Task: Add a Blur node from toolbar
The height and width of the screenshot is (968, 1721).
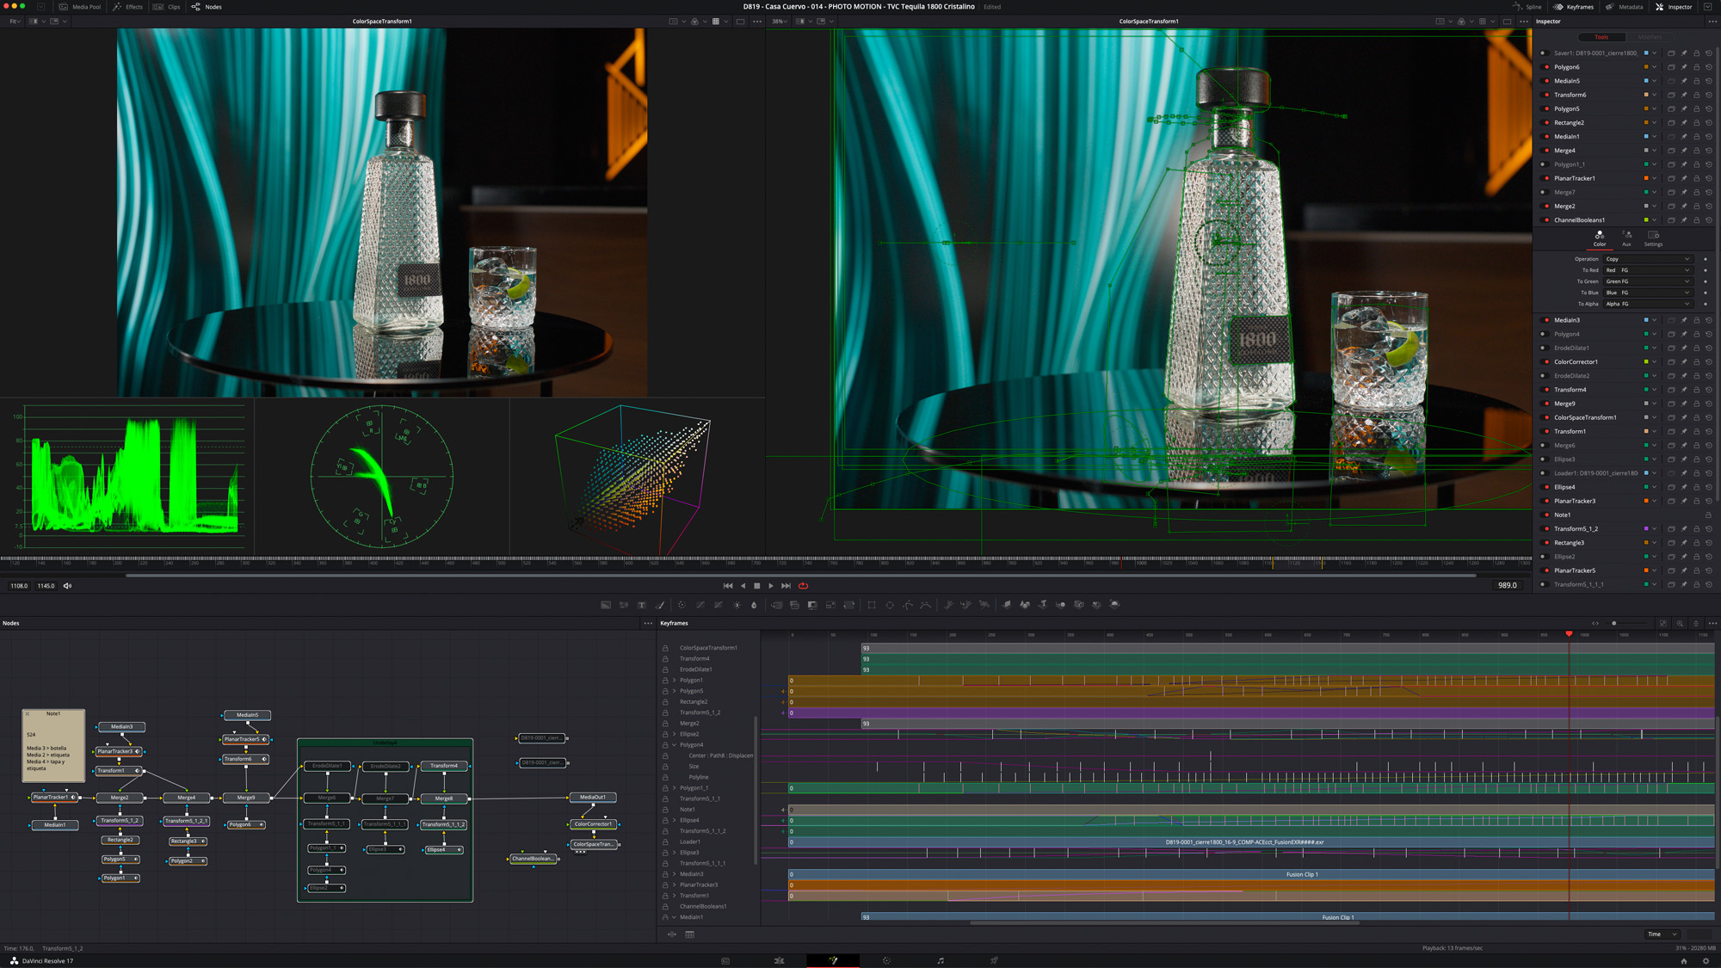Action: point(755,605)
